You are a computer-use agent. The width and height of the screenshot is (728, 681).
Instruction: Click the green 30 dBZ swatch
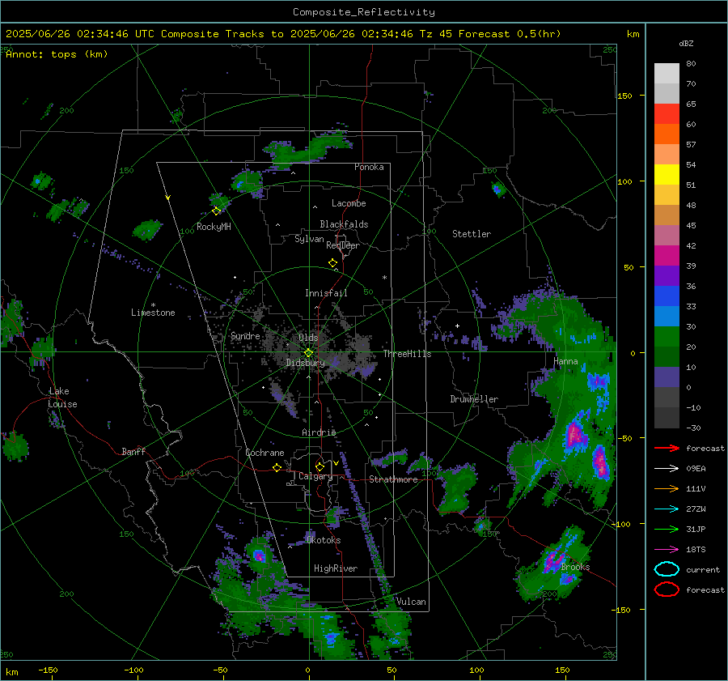[667, 337]
